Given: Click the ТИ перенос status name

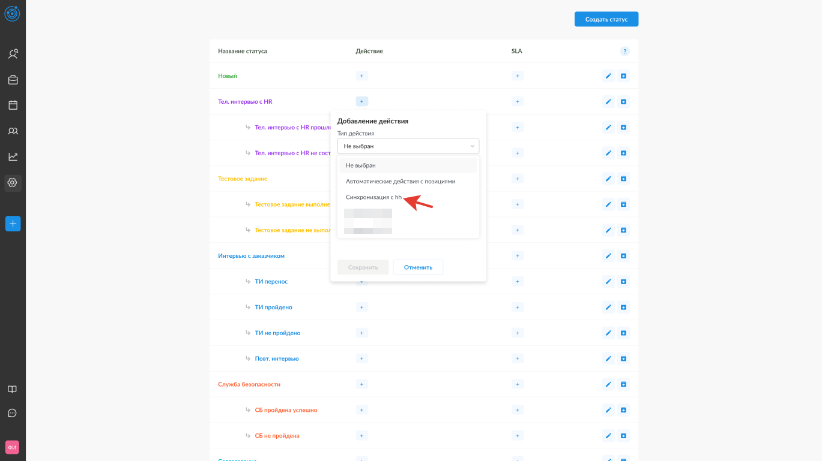Looking at the screenshot, I should [271, 282].
